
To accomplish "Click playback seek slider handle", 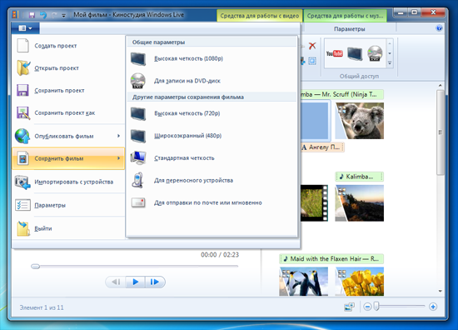I will 35,267.
